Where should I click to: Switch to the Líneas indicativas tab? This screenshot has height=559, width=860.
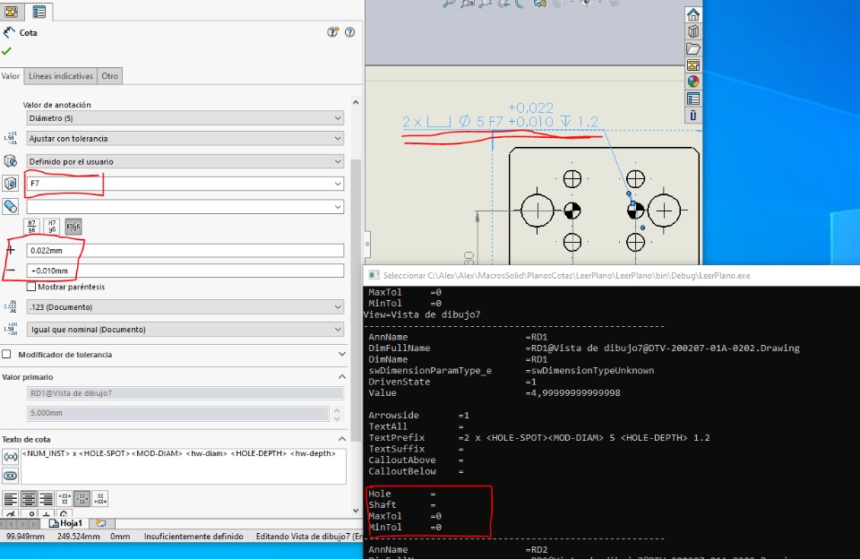(60, 76)
